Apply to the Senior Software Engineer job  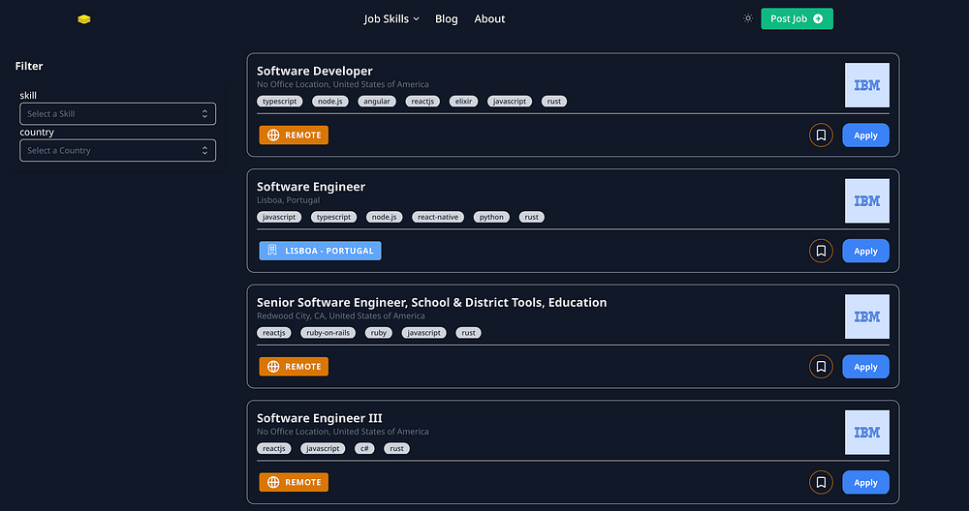click(x=865, y=367)
